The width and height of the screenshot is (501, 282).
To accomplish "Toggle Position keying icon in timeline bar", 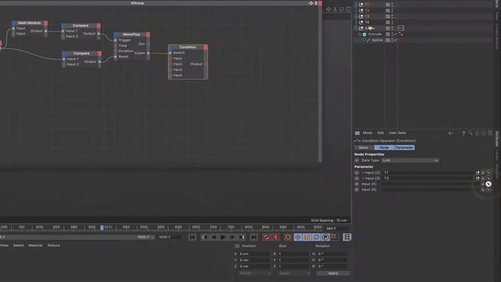I will pyautogui.click(x=298, y=237).
